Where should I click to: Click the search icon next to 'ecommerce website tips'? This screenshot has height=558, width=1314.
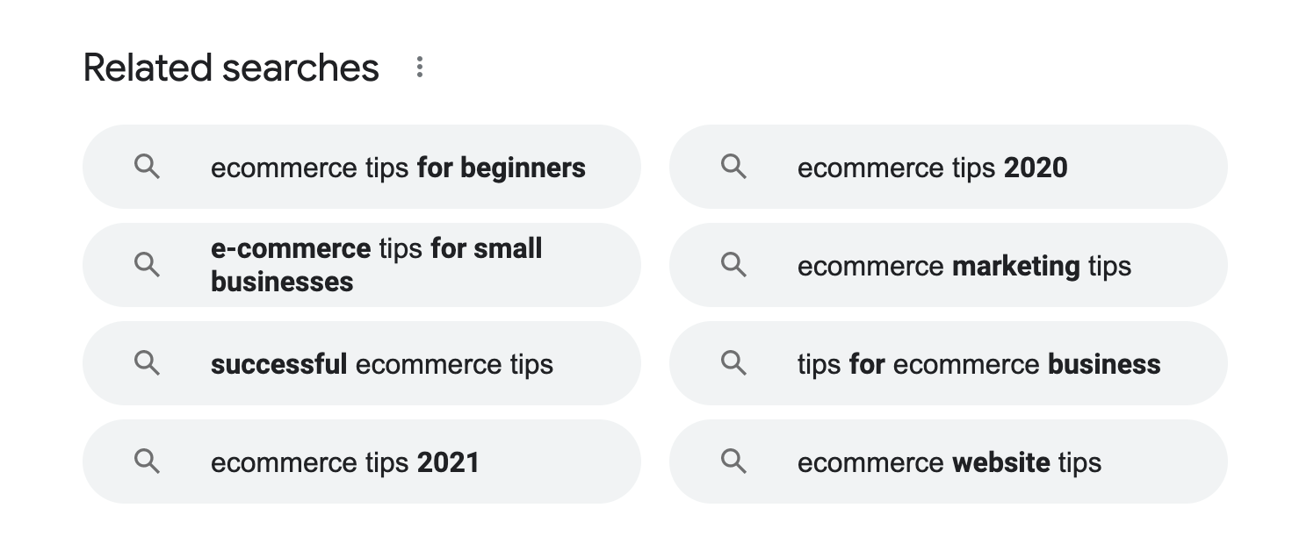pyautogui.click(x=733, y=461)
